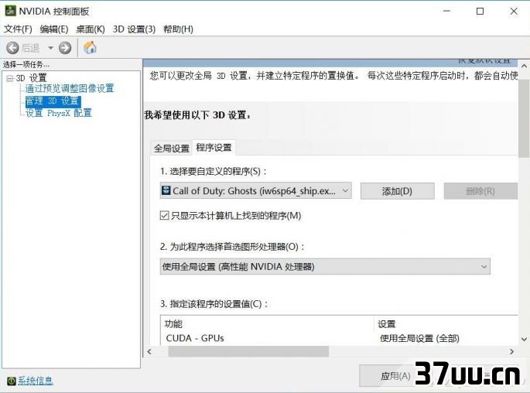
Task: Minimize the NVIDIA 控制面板 window
Action: point(446,11)
